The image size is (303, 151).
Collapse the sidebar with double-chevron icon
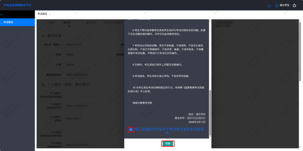[1, 14]
